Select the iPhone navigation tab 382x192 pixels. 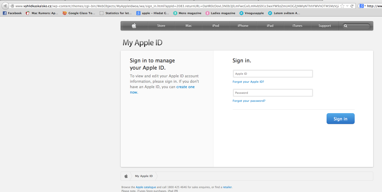click(x=243, y=26)
